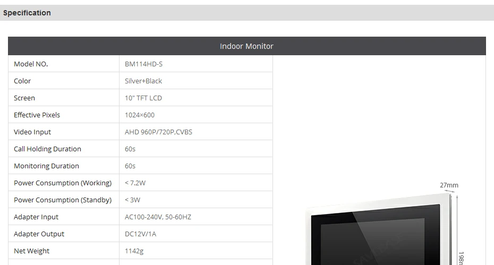Click the Adapter Input label

(36, 217)
